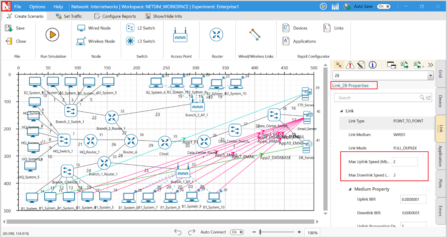Click the undo arrow in bottom bar
Image resolution: width=447 pixels, height=238 pixels.
coord(178,232)
